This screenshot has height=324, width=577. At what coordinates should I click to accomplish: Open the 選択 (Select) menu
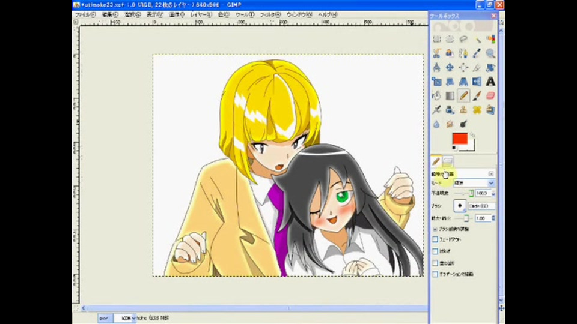tap(132, 14)
